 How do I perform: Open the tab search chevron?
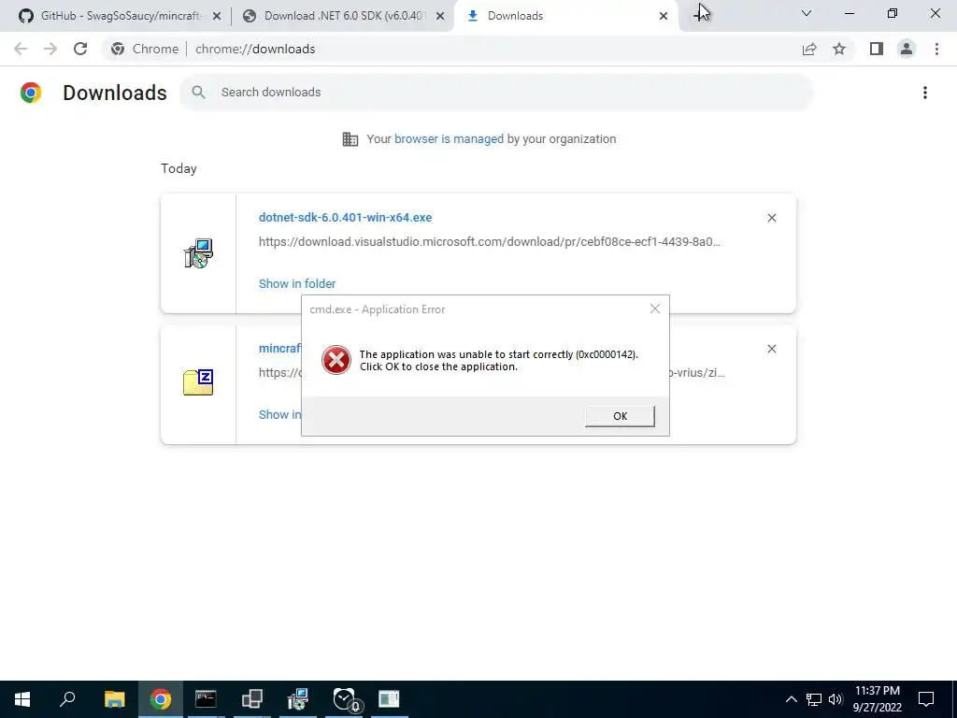click(x=807, y=13)
